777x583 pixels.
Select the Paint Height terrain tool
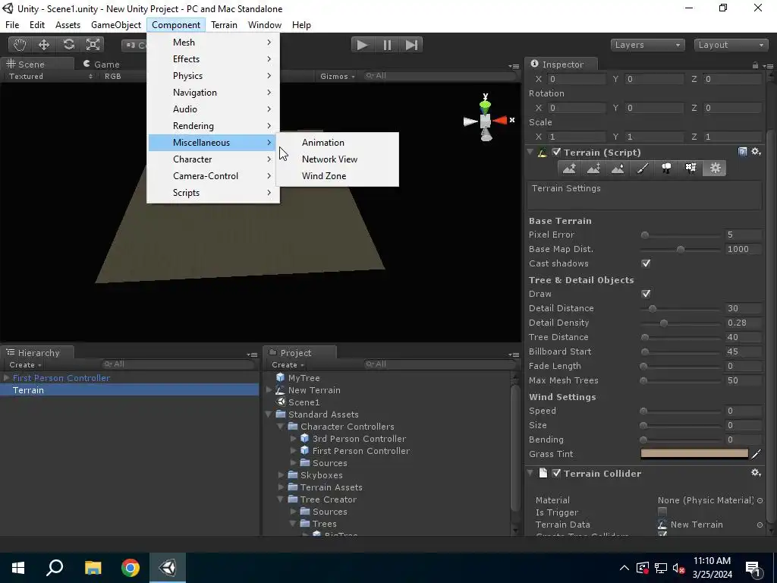click(593, 169)
